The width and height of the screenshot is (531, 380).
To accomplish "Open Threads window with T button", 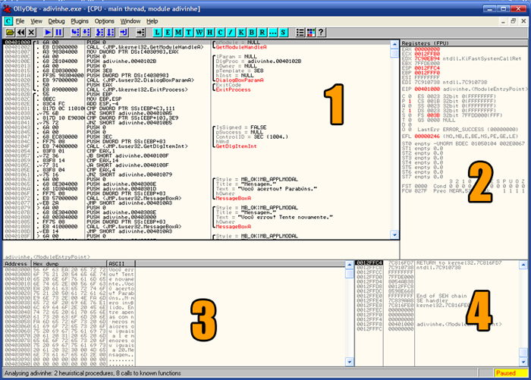I will click(x=189, y=33).
